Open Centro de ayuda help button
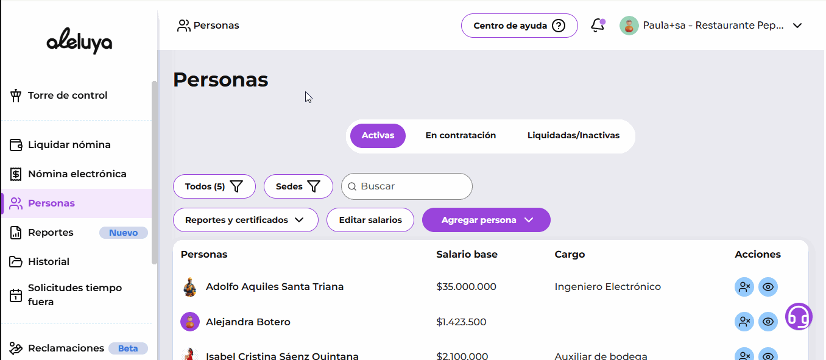Screen dimensions: 826x360 [519, 26]
